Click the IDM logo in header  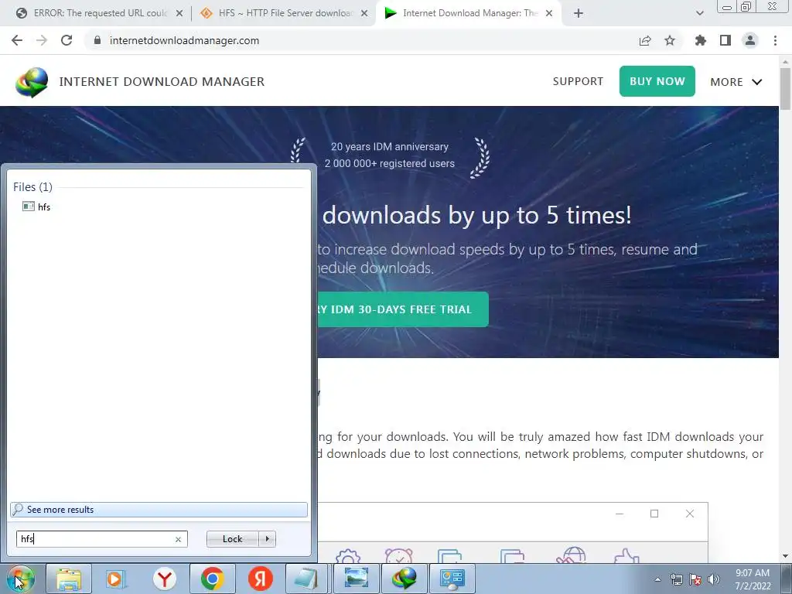(32, 82)
